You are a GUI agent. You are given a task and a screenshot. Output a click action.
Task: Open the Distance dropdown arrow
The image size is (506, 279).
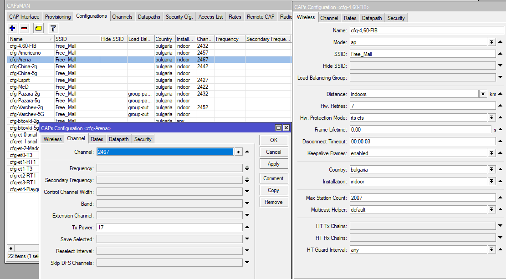(x=483, y=94)
